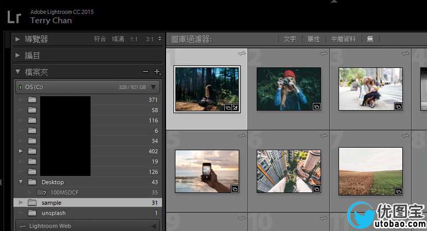Expand the 導覽器 navigator panel
This screenshot has height=231, width=427.
tap(17, 39)
